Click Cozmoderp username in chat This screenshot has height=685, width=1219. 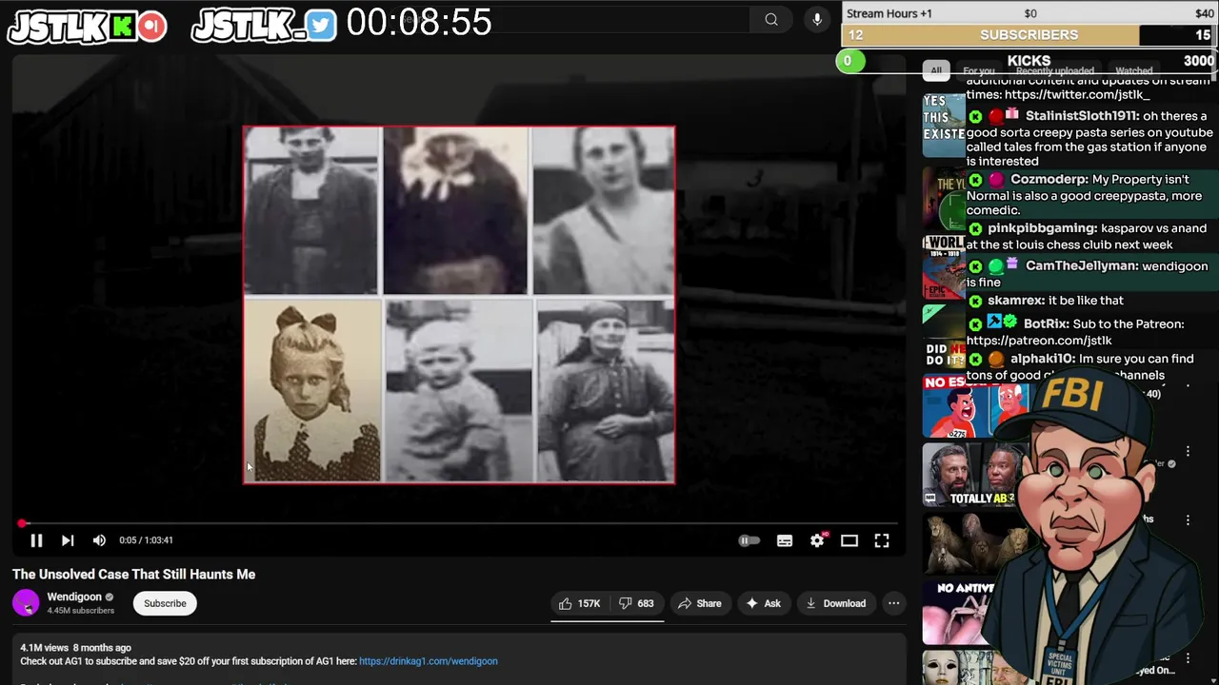click(x=1049, y=180)
